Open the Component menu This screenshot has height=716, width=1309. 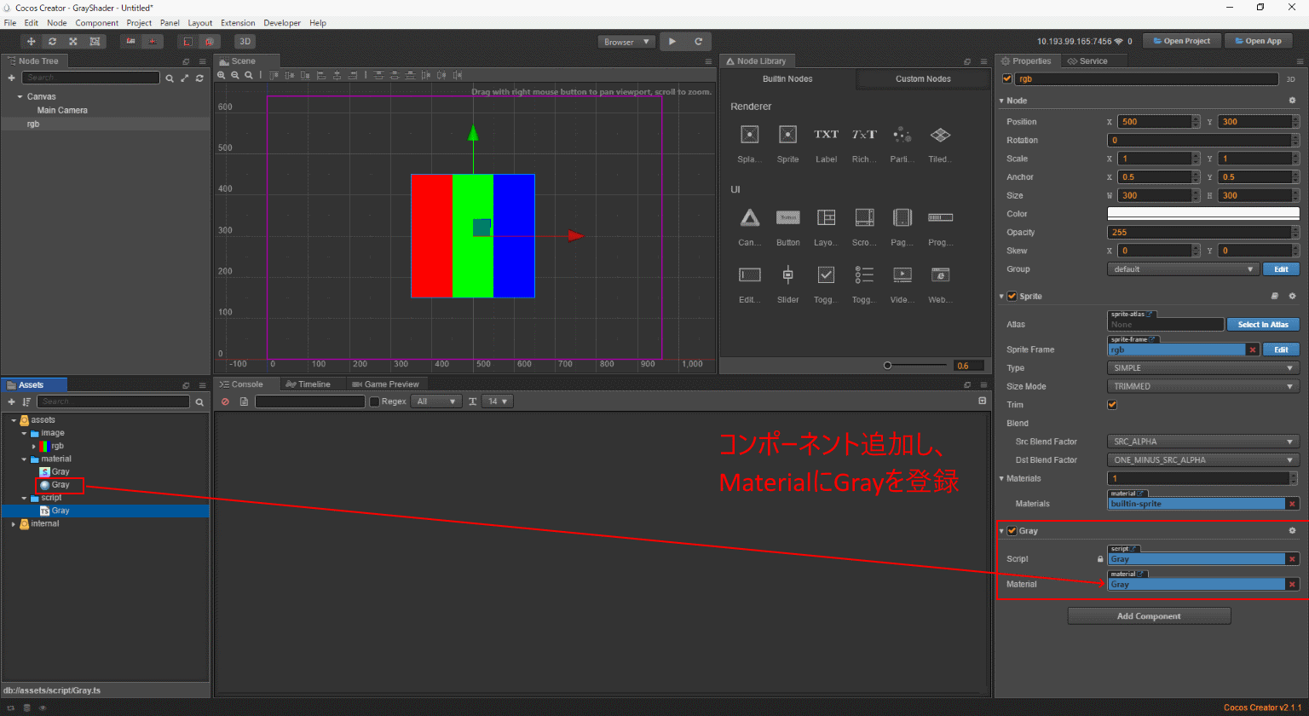(x=96, y=23)
